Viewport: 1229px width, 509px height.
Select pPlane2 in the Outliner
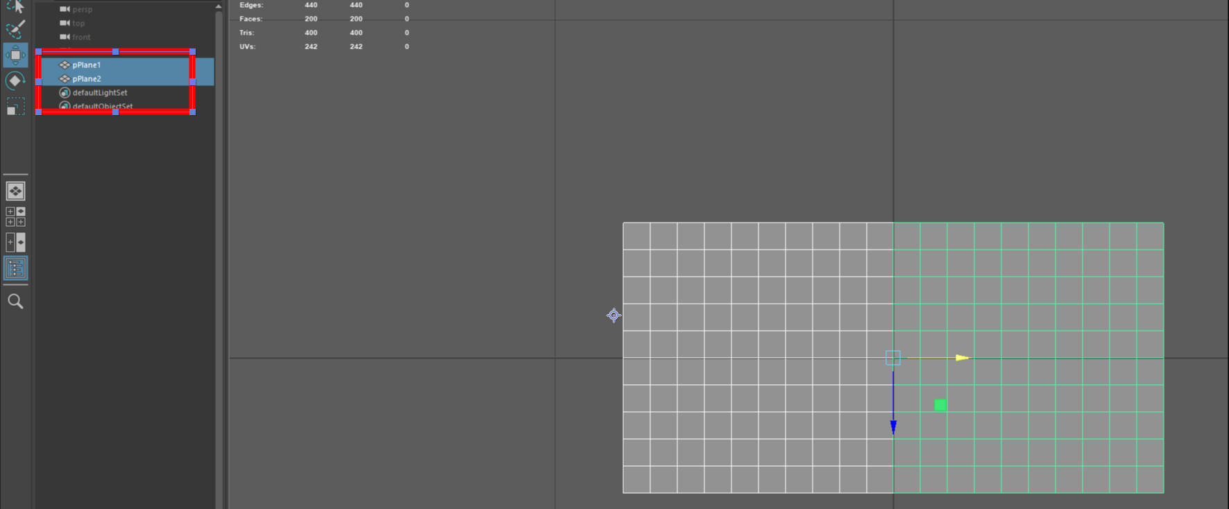(x=87, y=79)
